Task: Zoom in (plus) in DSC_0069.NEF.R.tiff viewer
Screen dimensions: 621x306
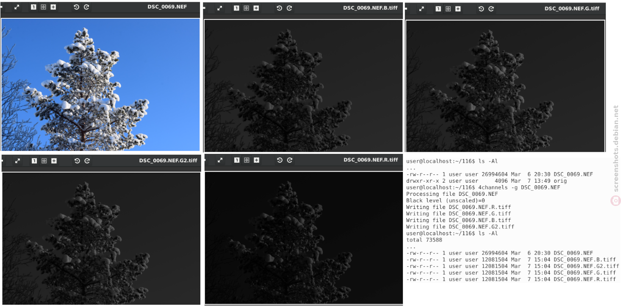Action: coord(256,160)
